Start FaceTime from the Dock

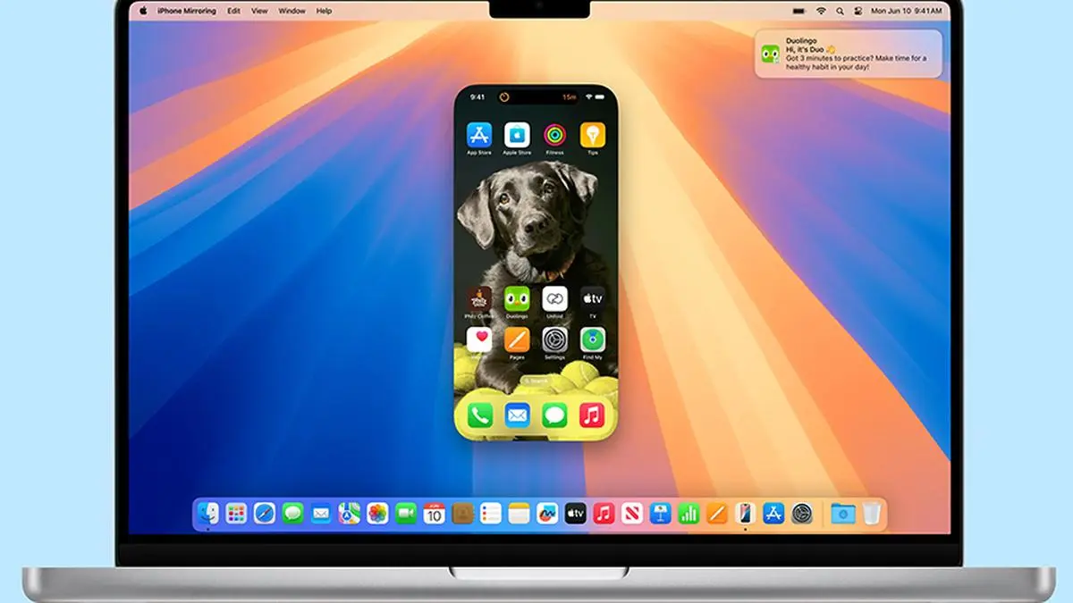(406, 513)
